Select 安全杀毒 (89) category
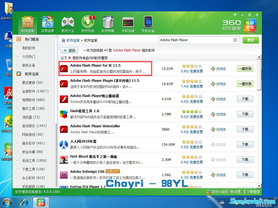The width and height of the screenshot is (278, 208). 33,152
